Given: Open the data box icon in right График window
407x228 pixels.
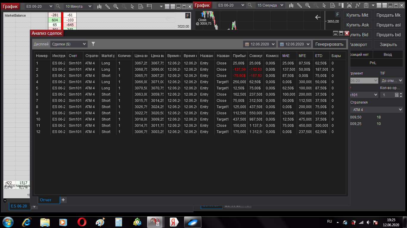Looking at the screenshot, I should tap(333, 5).
